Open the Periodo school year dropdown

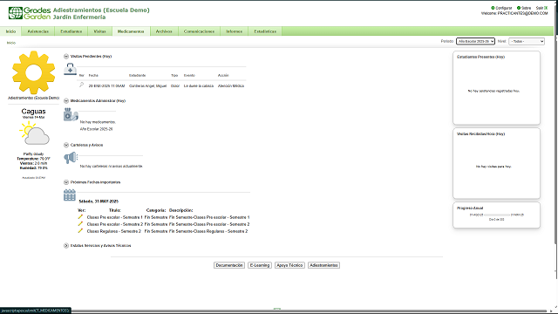pyautogui.click(x=475, y=41)
